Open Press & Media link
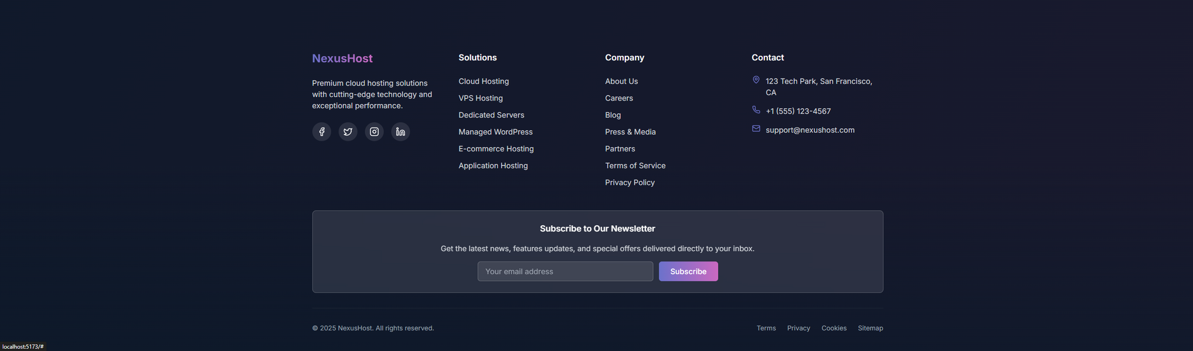Screen dimensions: 1193x351 click(630, 132)
